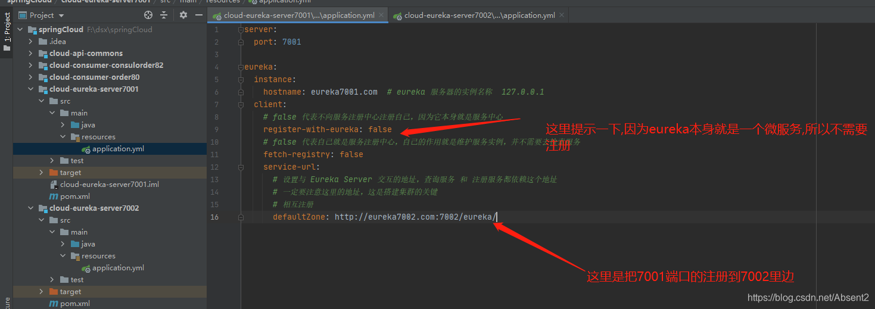
Task: Click line number 16 in the gutter
Action: (215, 217)
